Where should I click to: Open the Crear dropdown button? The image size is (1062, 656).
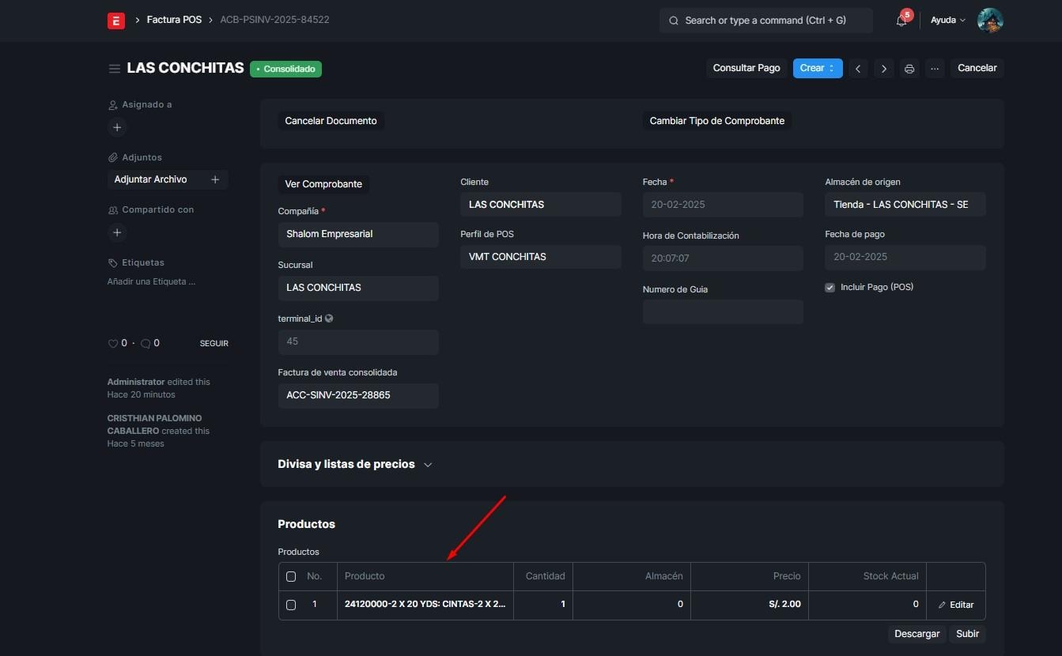point(817,68)
